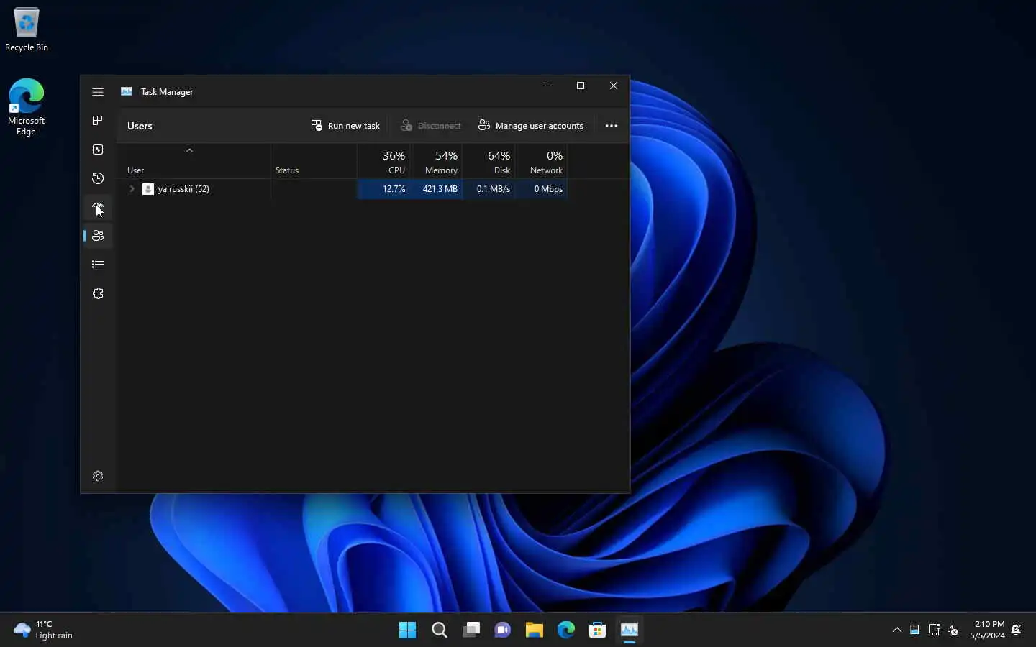Open Chat app on taskbar
Image resolution: width=1036 pixels, height=647 pixels.
(503, 630)
